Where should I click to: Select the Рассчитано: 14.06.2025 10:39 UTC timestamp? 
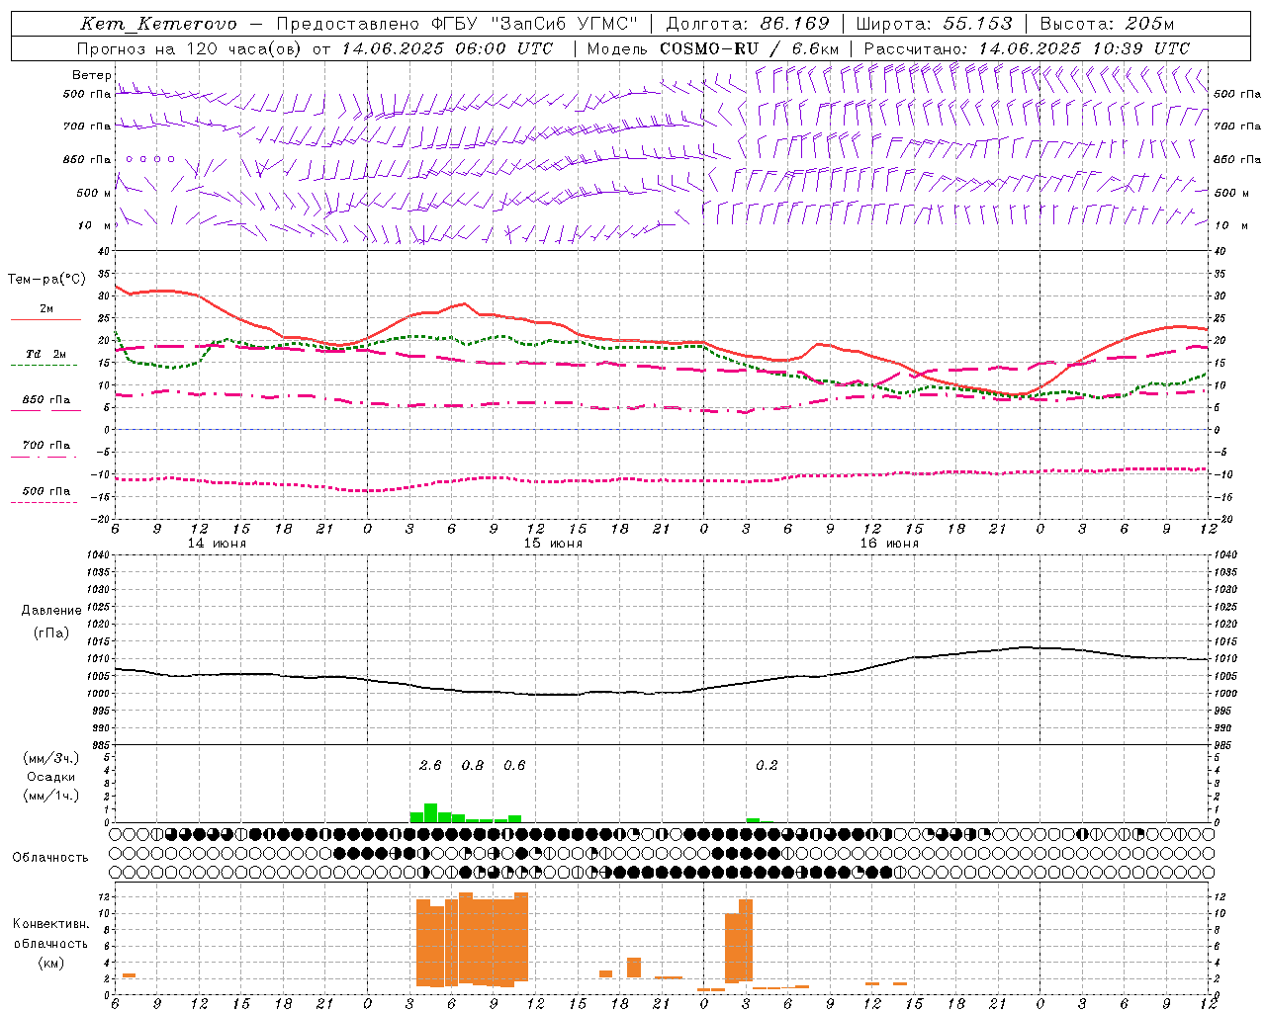(1027, 48)
